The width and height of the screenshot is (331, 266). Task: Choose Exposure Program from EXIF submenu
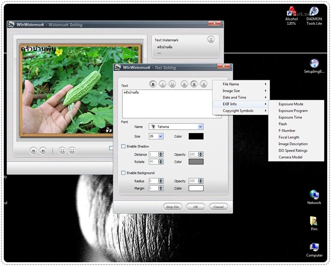tap(296, 111)
